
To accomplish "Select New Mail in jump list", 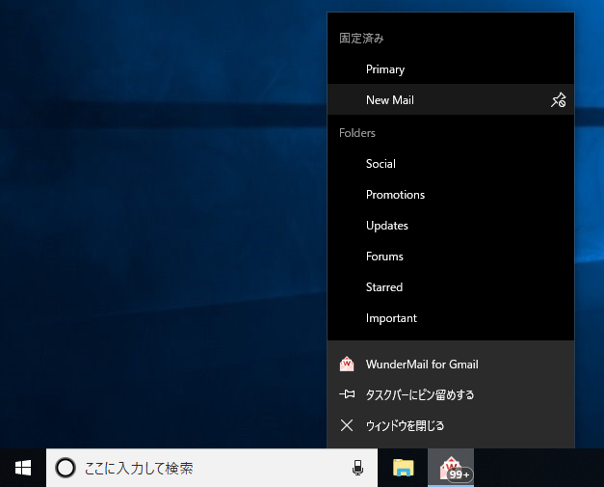I will pyautogui.click(x=451, y=100).
